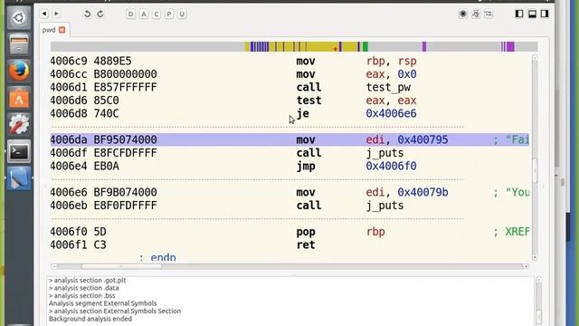Mark selection as data with D button

[130, 14]
